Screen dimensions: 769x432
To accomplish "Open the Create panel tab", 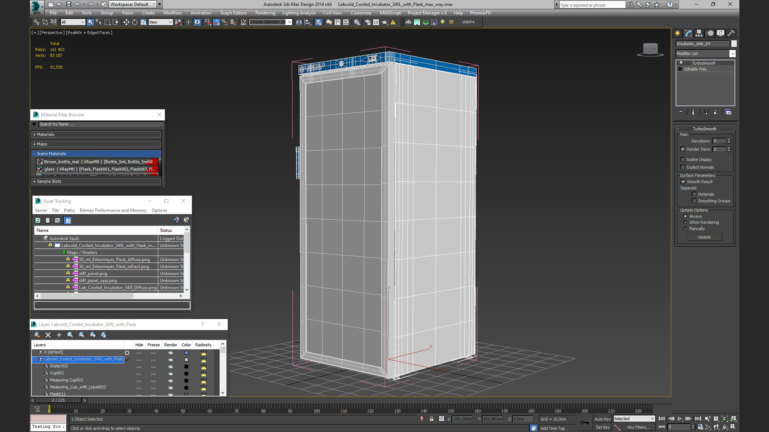I will (678, 33).
